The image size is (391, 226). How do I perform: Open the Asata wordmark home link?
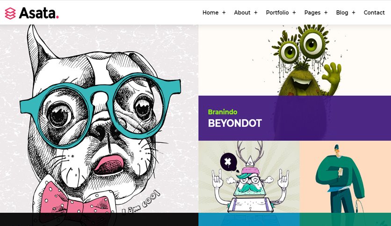pos(39,13)
